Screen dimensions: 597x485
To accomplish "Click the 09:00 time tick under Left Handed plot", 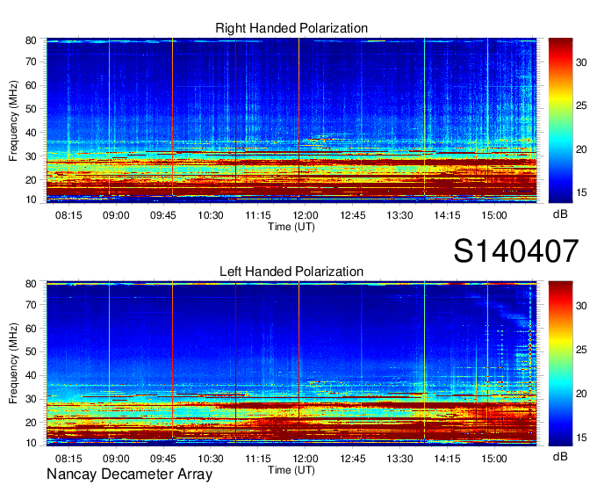I will (x=116, y=459).
